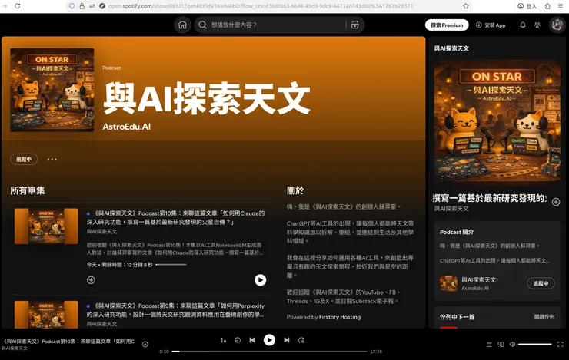Change the 1x playback speed
This screenshot has width=569, height=360.
[223, 340]
